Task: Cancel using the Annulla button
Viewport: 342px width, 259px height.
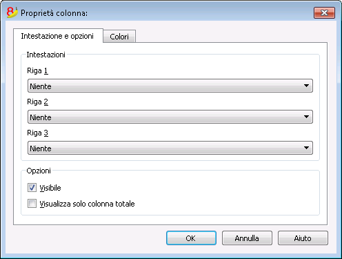Action: pyautogui.click(x=247, y=238)
